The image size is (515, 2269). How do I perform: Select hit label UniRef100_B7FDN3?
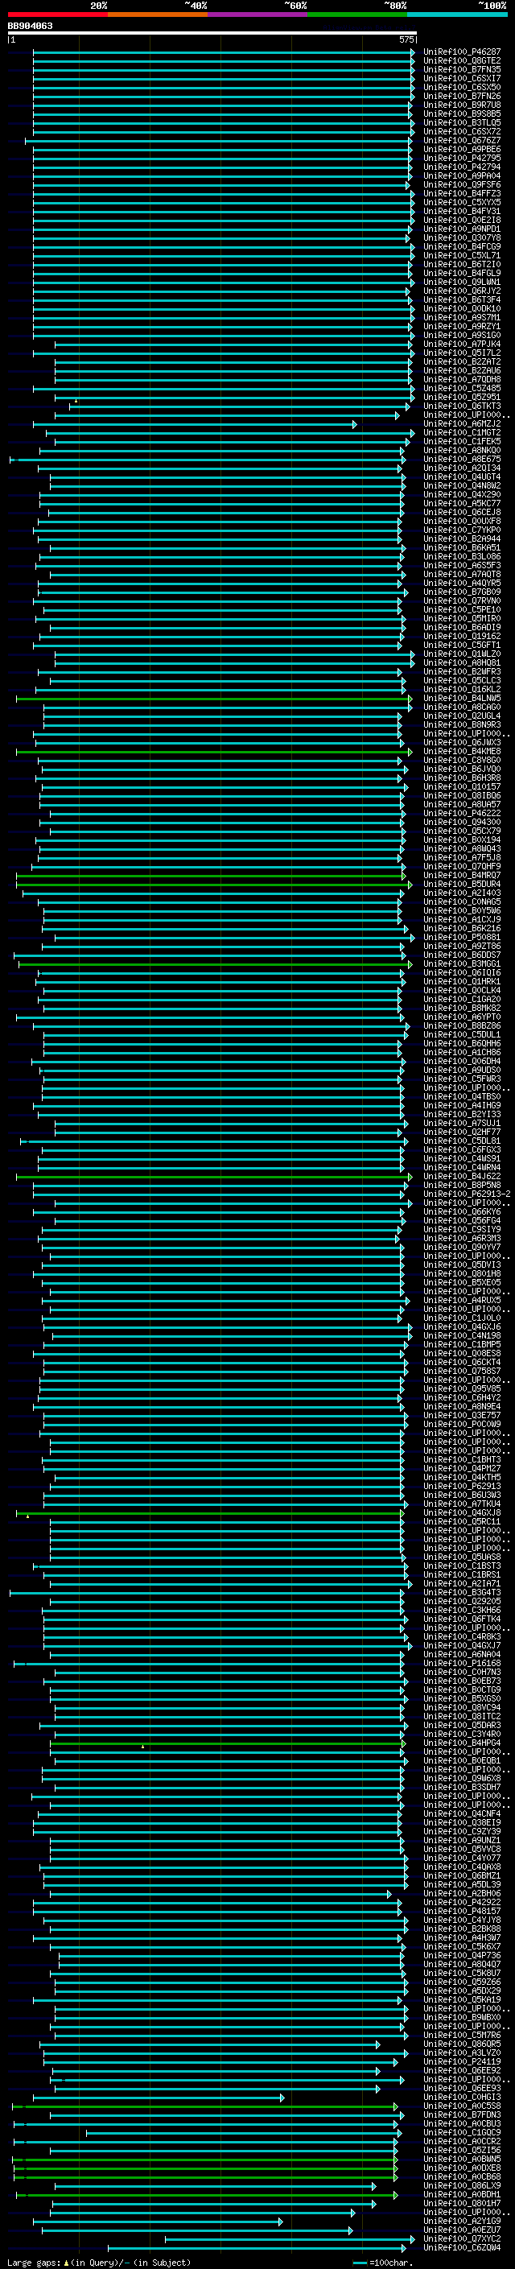pos(461,2114)
